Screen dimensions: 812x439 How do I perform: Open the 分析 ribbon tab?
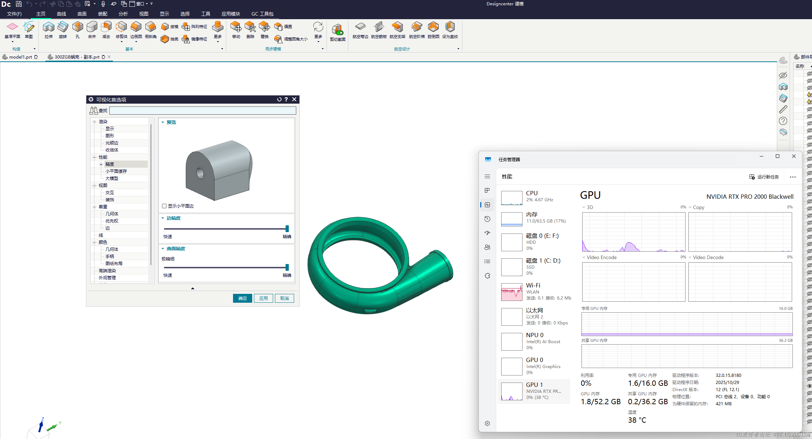[123, 14]
